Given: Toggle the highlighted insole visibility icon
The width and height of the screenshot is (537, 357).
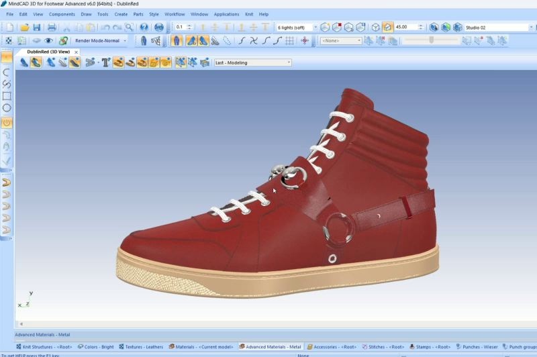Looking at the screenshot, I should pyautogui.click(x=75, y=62).
